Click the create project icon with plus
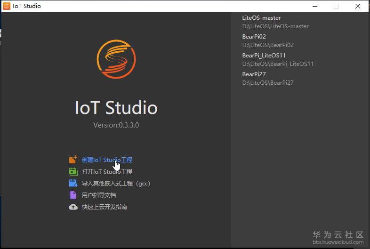Image resolution: width=370 pixels, height=249 pixels. point(73,160)
